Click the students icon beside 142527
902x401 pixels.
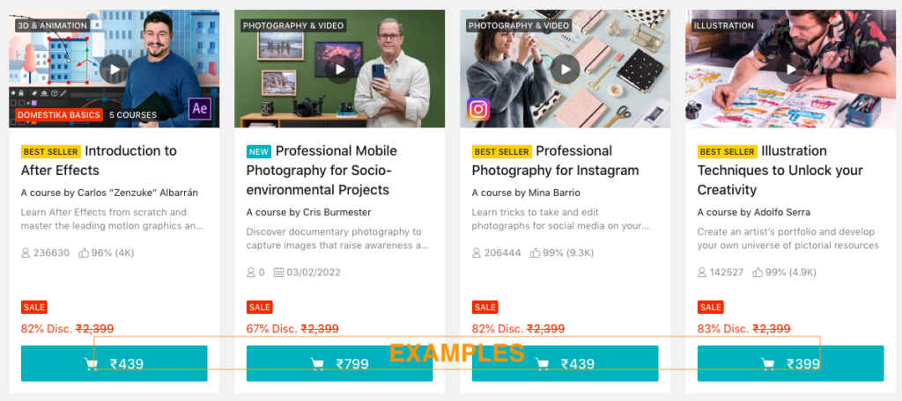[x=702, y=273]
